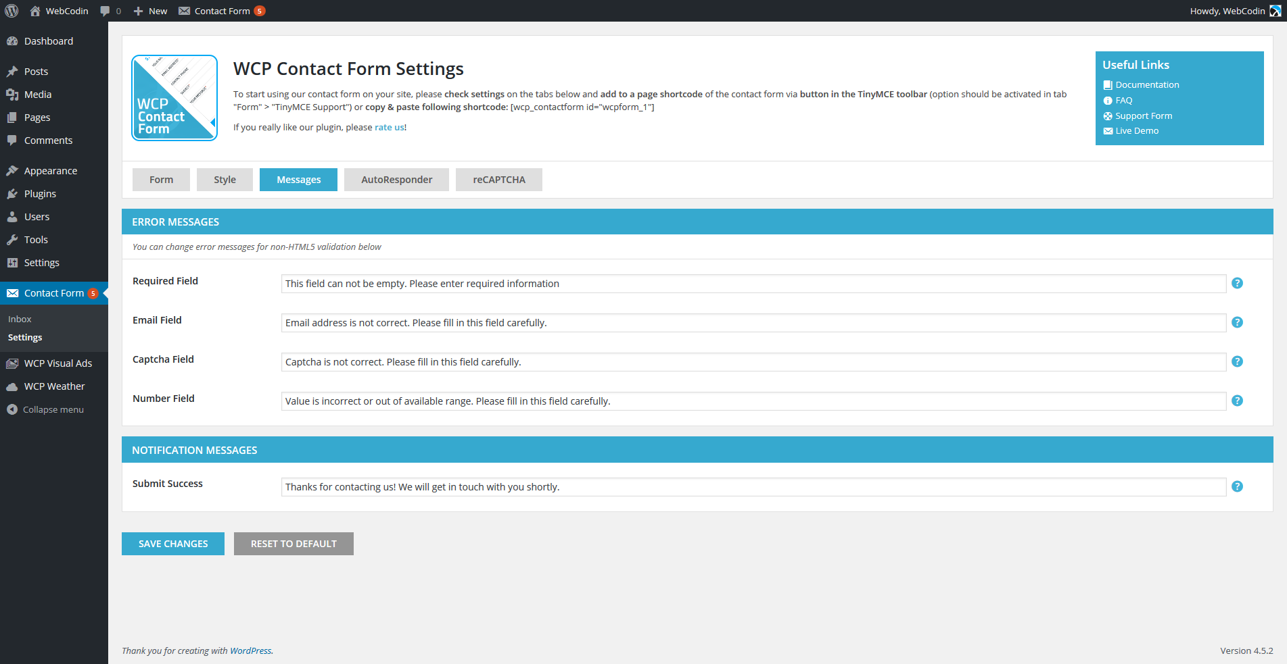Viewport: 1287px width, 664px height.
Task: Open Howdy, WebCodin account menu
Action: (x=1227, y=11)
